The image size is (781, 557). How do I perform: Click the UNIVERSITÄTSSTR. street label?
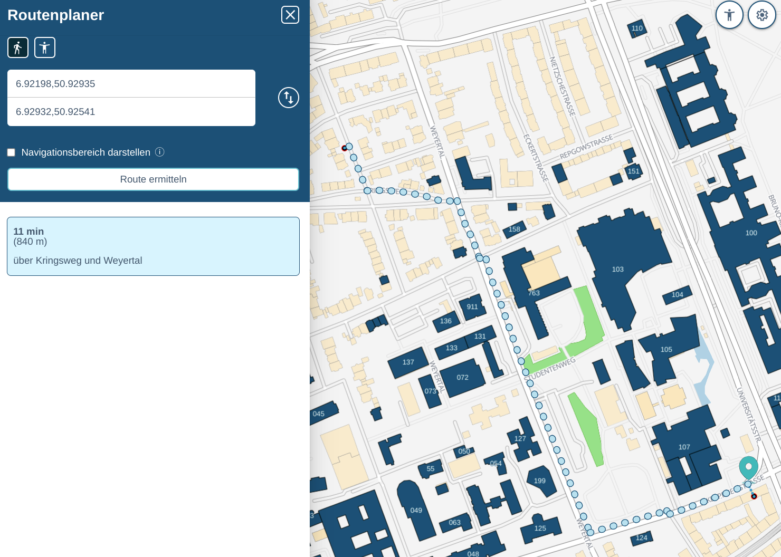click(749, 415)
